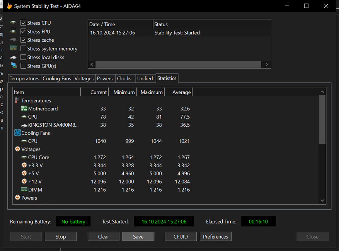Enable the Stress GPU(s) checkbox
339x251 pixels.
(24, 66)
